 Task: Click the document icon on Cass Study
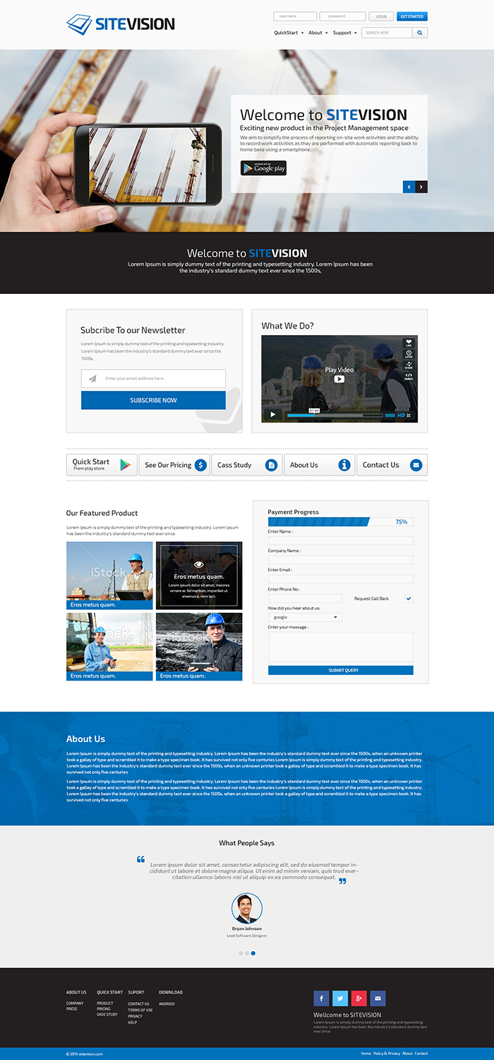tap(272, 465)
